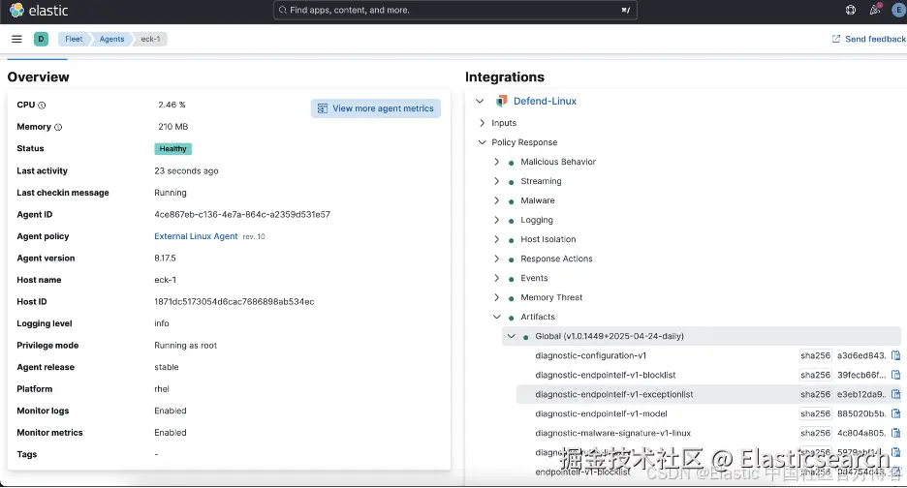The width and height of the screenshot is (907, 488).
Task: Copy sha256 of diagnostic-endpointelf-v1-blocklist
Action: pyautogui.click(x=896, y=376)
